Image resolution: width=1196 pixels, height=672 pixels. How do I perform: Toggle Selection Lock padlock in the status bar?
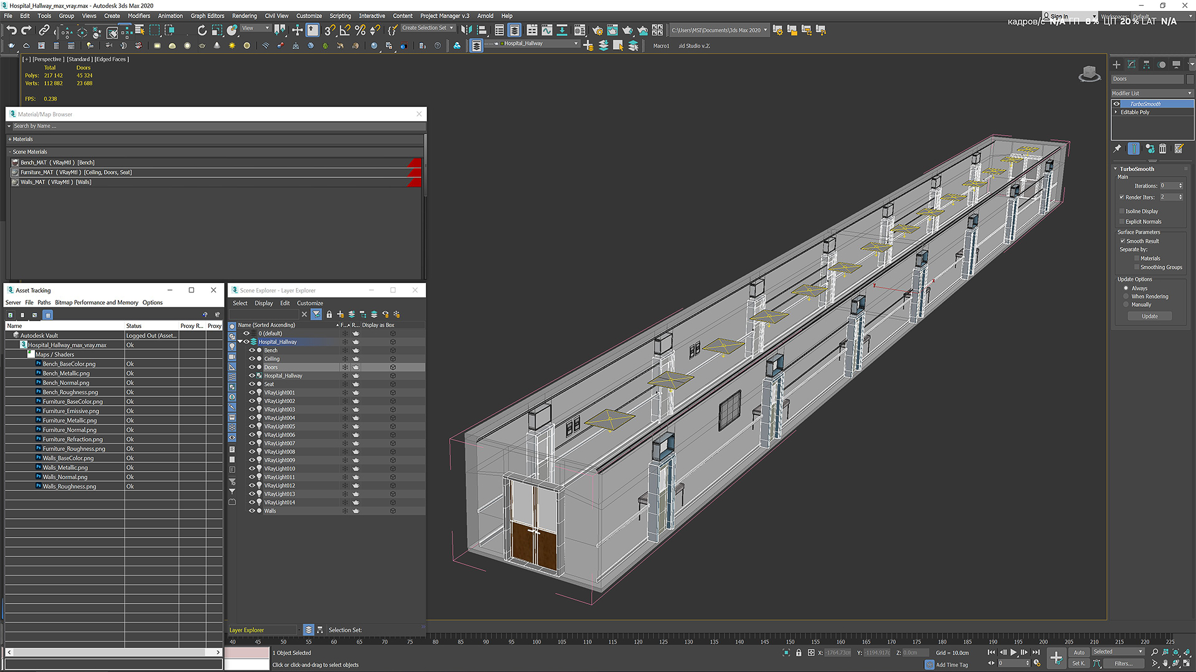point(799,653)
